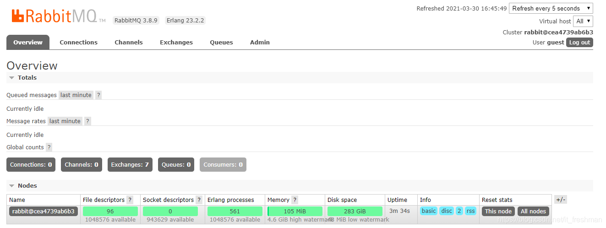Open help for Global counts
606x228 pixels.
point(49,147)
